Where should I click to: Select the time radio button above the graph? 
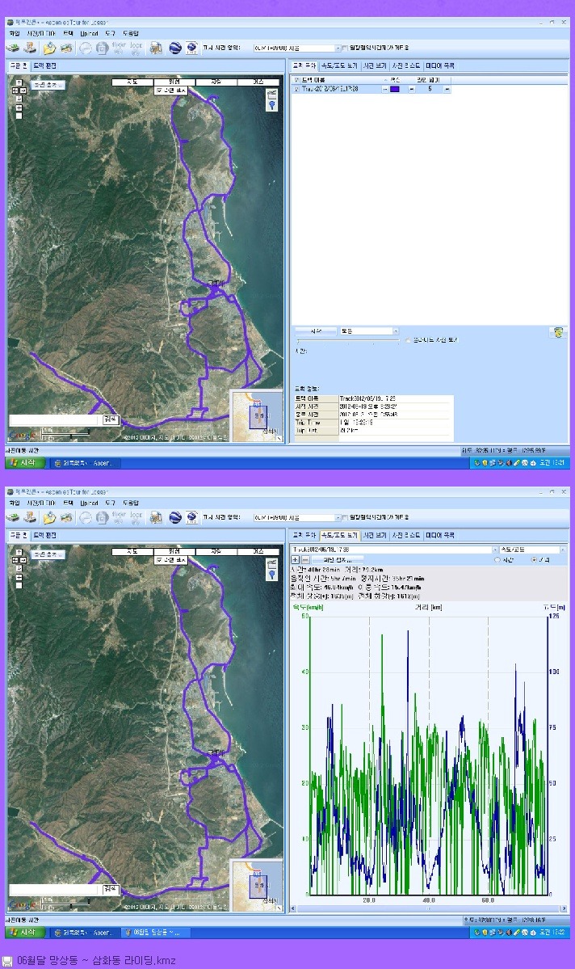[x=497, y=559]
